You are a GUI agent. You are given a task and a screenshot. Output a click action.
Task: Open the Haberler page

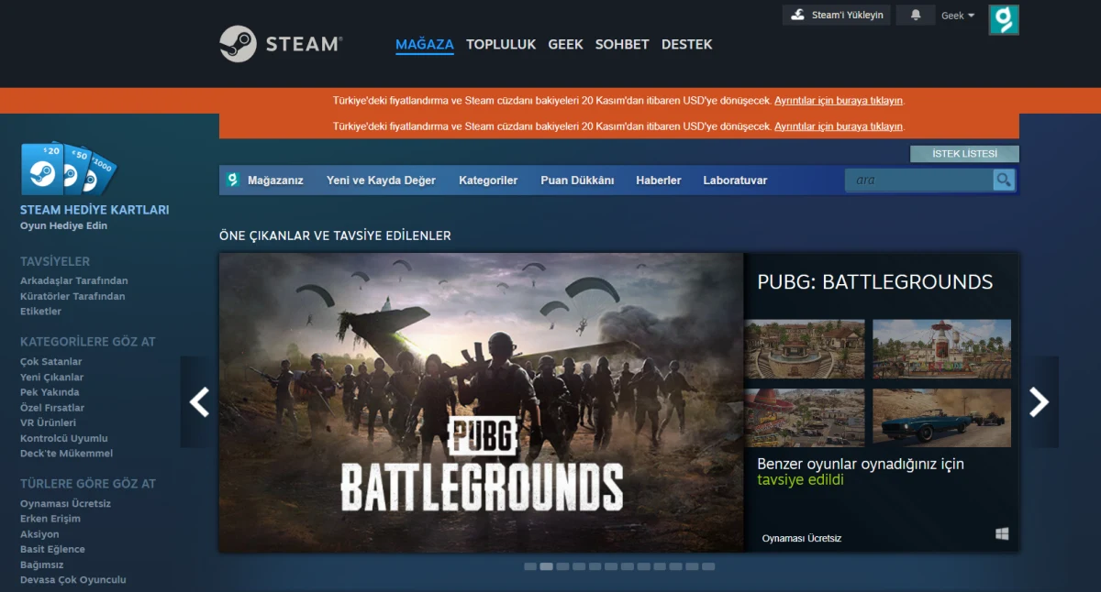pyautogui.click(x=659, y=181)
